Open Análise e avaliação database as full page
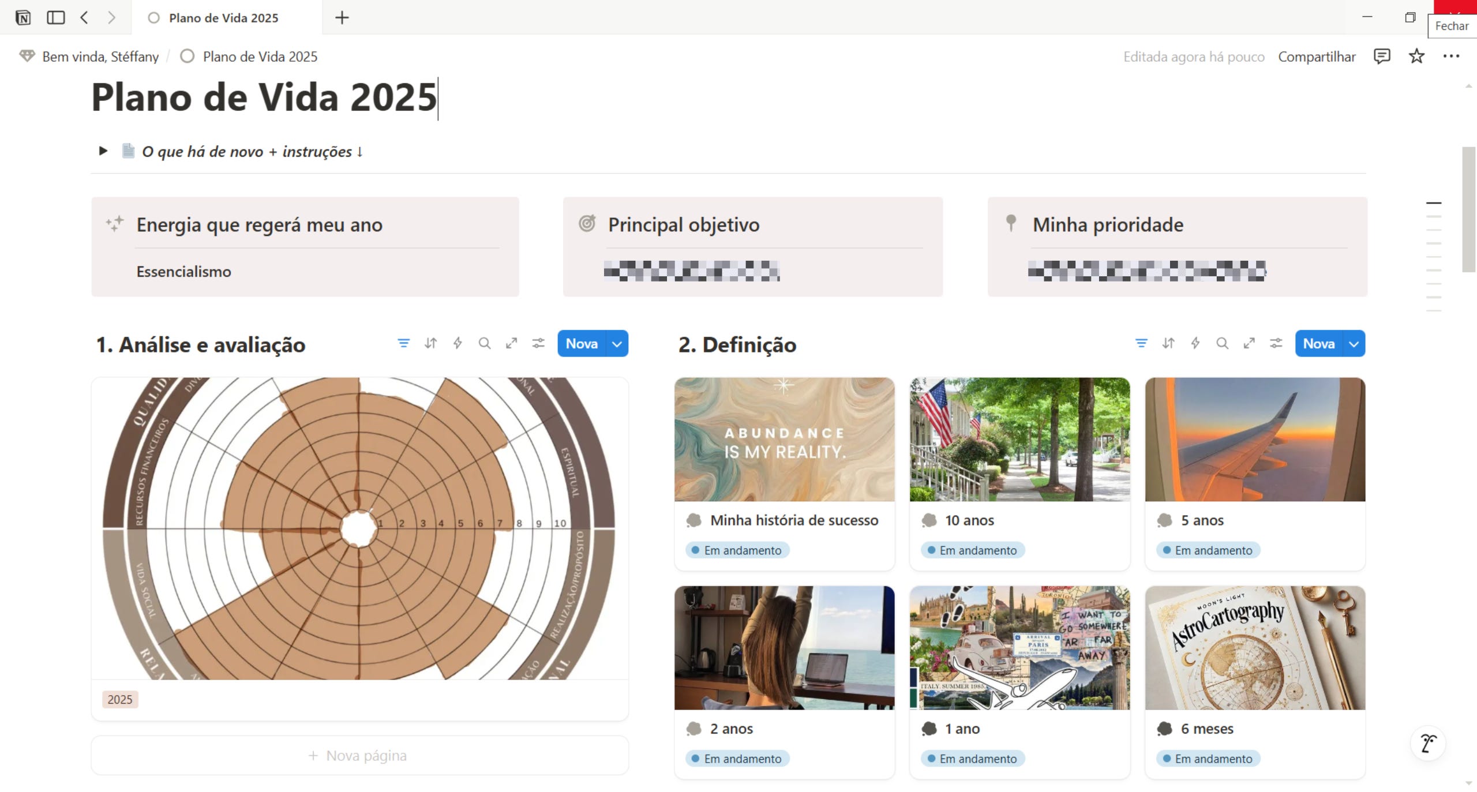 [x=511, y=343]
